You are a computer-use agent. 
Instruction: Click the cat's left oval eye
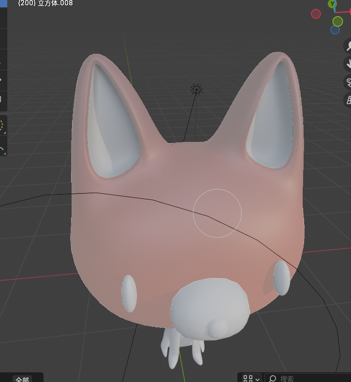(129, 293)
